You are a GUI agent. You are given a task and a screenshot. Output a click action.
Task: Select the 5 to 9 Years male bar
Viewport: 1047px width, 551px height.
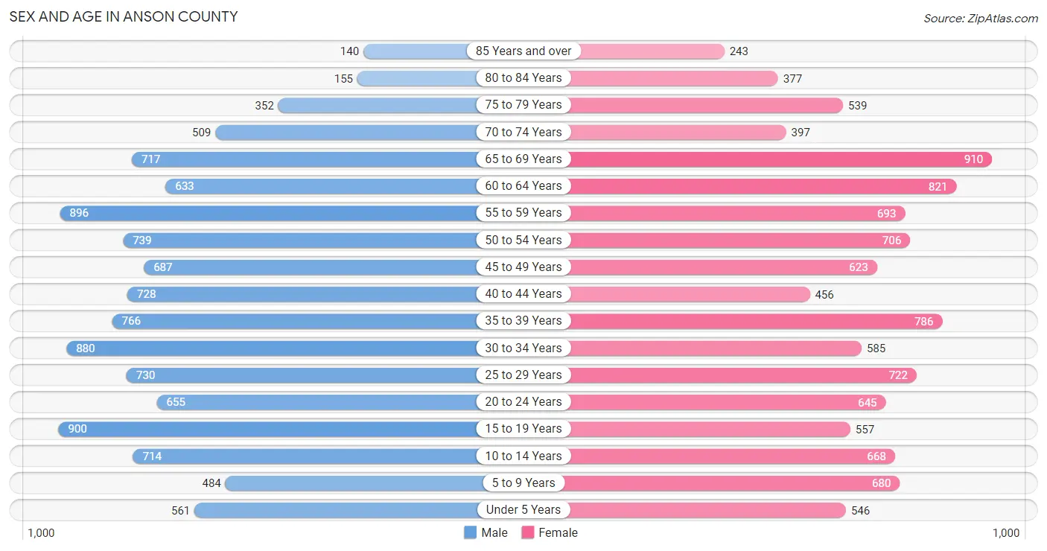[375, 483]
